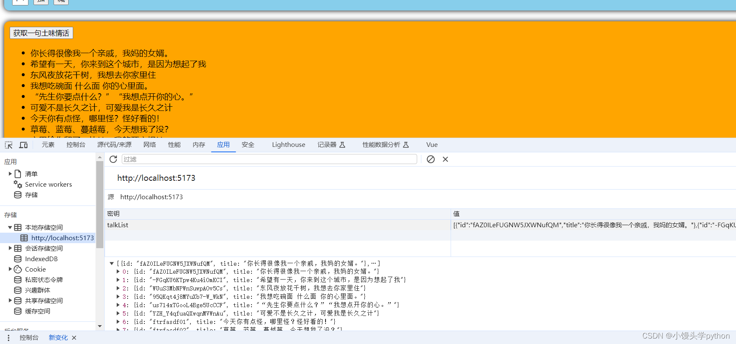736x344 pixels.
Task: Click the delete selected X icon beside filter
Action: [445, 159]
